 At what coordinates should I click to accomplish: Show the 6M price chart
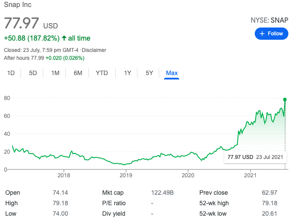tap(78, 73)
